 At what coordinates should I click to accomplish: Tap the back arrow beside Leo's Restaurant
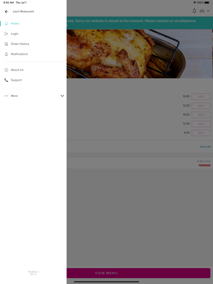click(x=6, y=12)
